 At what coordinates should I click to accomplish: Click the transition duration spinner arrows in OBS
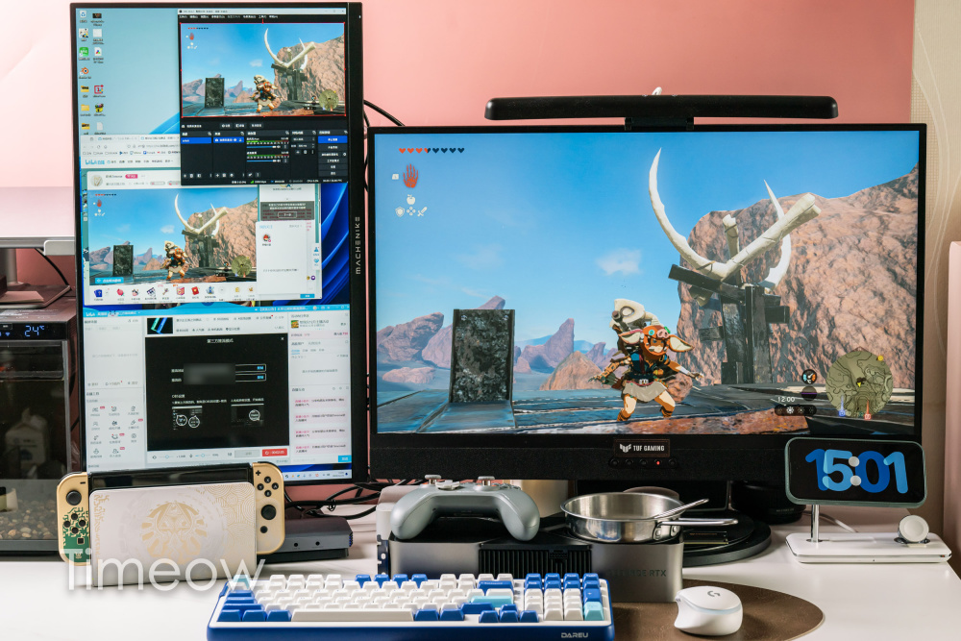tap(313, 146)
